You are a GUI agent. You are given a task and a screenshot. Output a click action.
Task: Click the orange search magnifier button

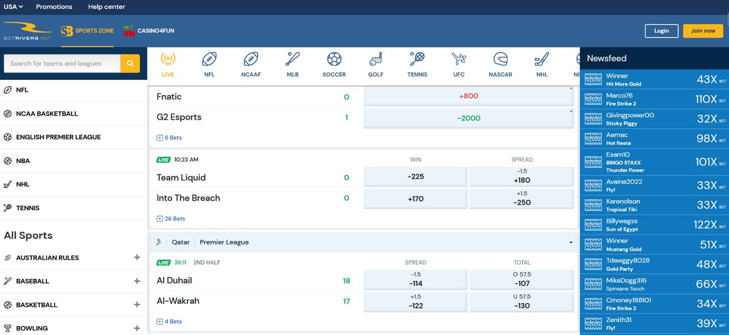(130, 63)
